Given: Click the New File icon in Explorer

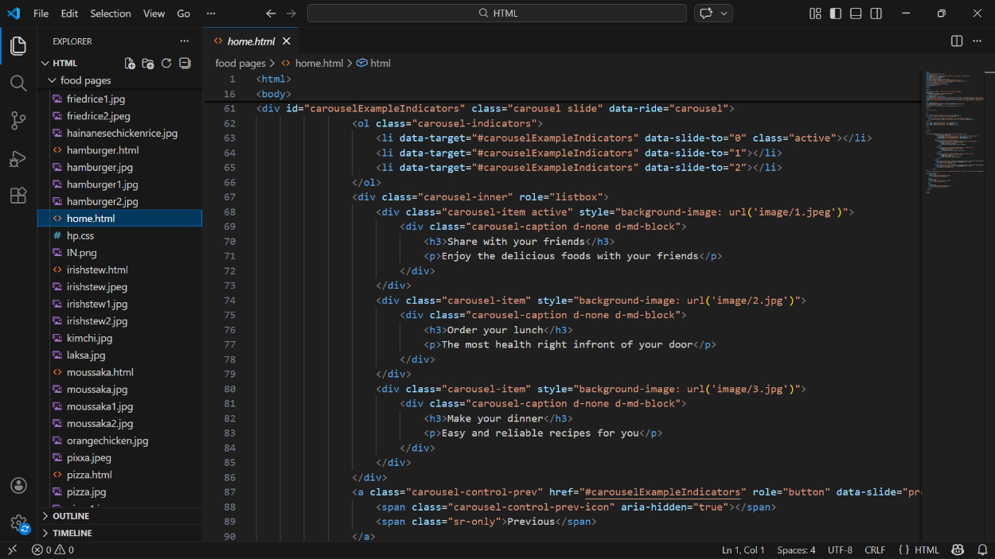Looking at the screenshot, I should [x=130, y=64].
